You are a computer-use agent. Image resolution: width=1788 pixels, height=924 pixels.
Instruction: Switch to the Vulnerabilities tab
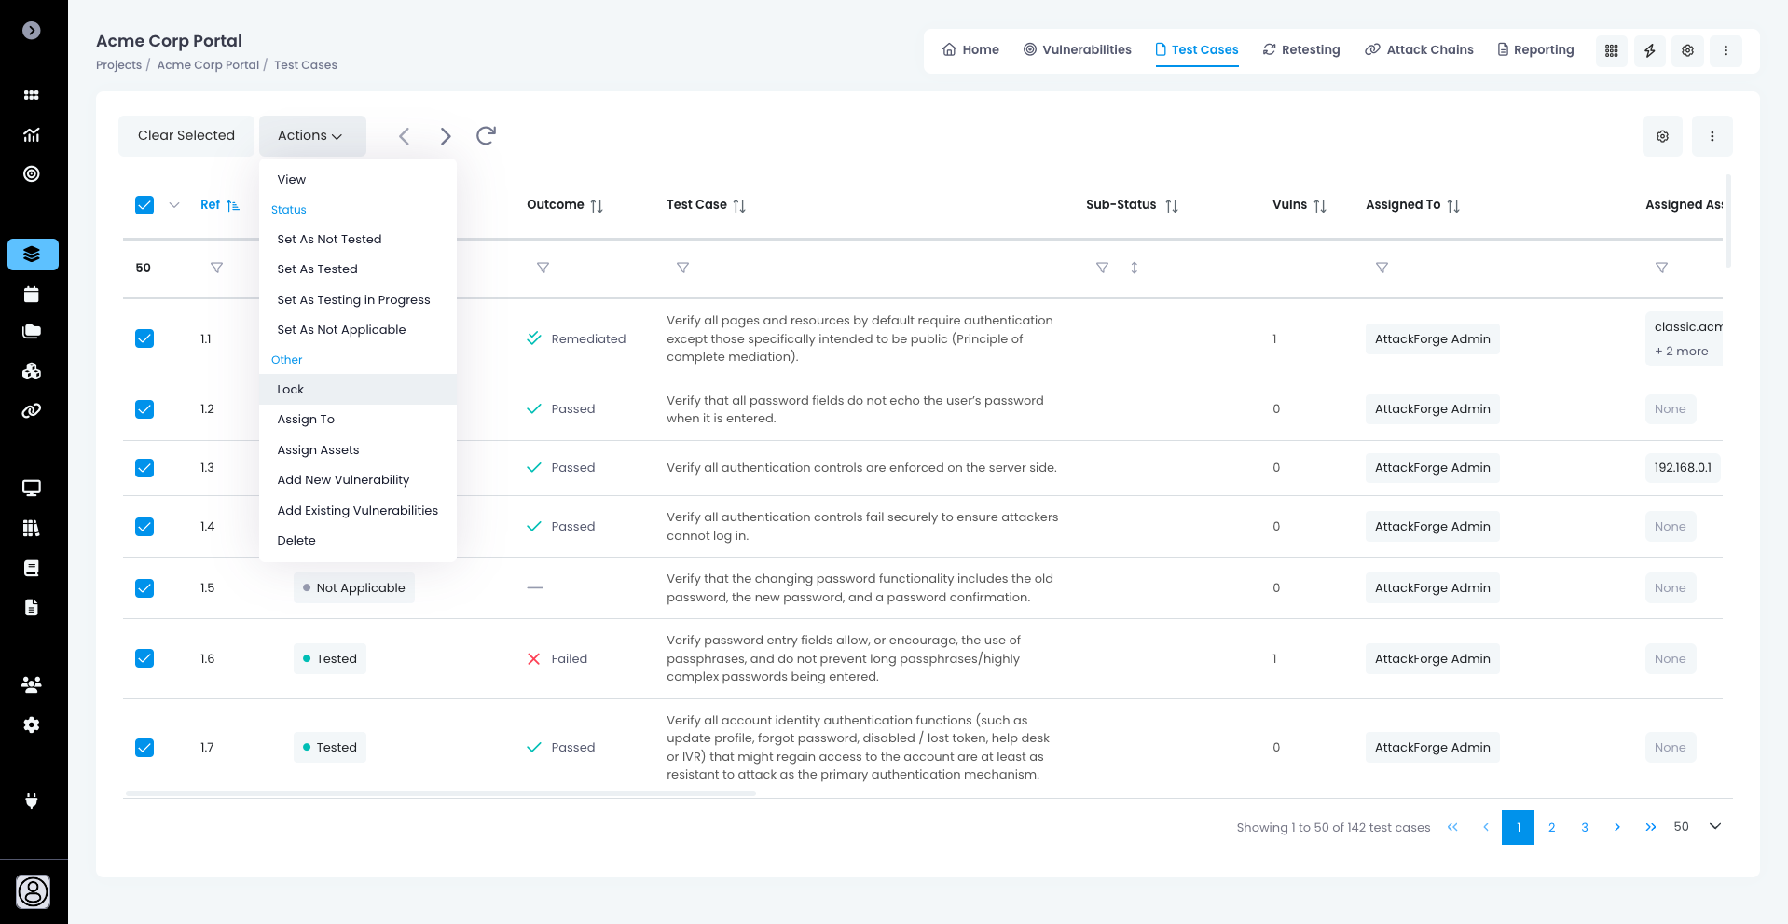point(1077,50)
